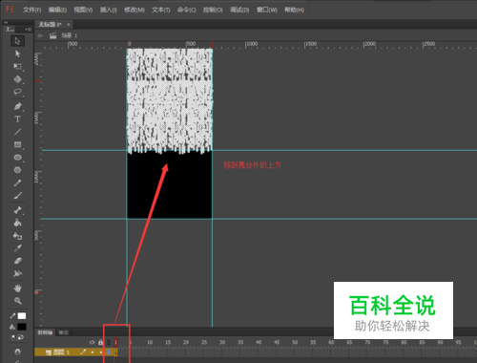Select the Eyedropper tool

[x=17, y=248]
